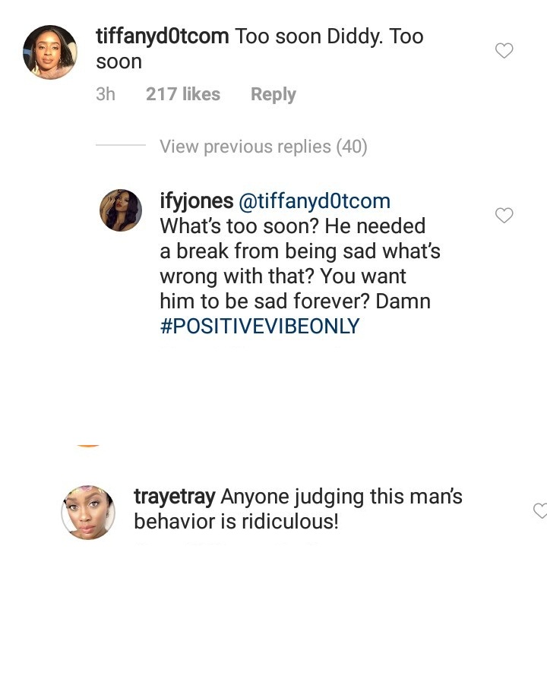
Task: View the 217 likes list
Action: (182, 94)
